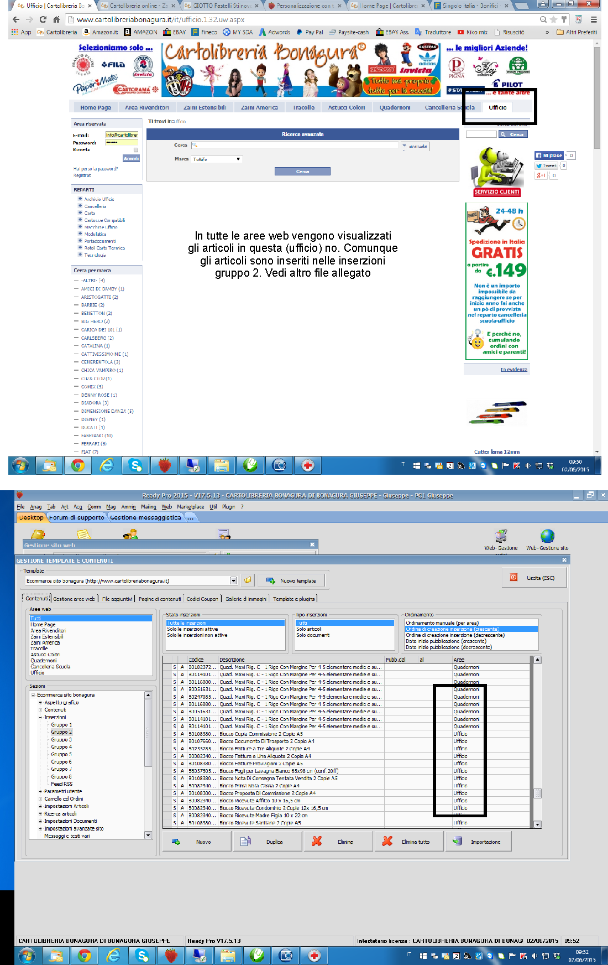Click the Duplica button
Screen dimensions: 608x965
point(266,842)
